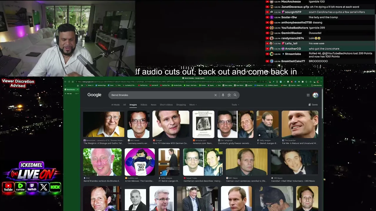Click caption 'Cannibal's grisly freezer secrets'

click(x=234, y=143)
